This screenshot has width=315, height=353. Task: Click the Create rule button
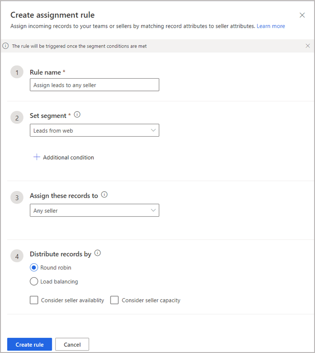(x=29, y=344)
